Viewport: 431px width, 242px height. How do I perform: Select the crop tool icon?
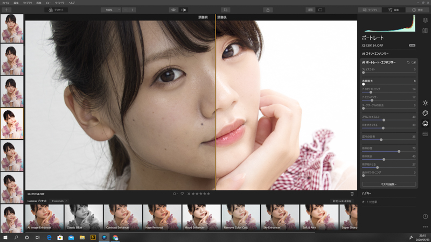[225, 10]
